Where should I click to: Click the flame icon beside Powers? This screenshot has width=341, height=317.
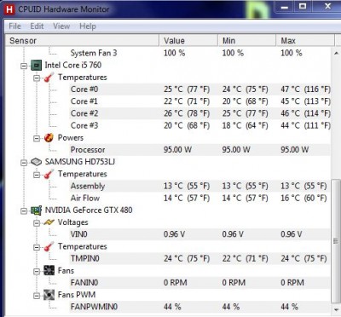pyautogui.click(x=49, y=138)
